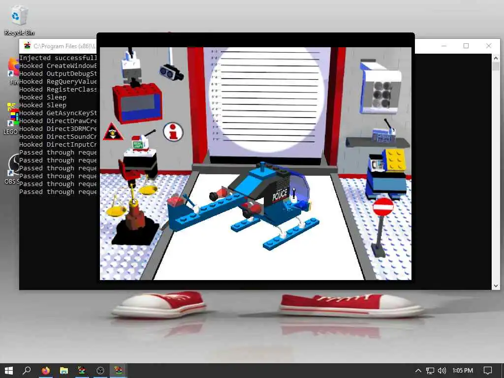This screenshot has width=504, height=378.
Task: Switch to OBS Studio in the taskbar
Action: point(100,371)
